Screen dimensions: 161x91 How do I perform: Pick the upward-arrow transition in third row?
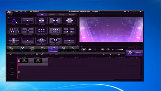(27, 40)
